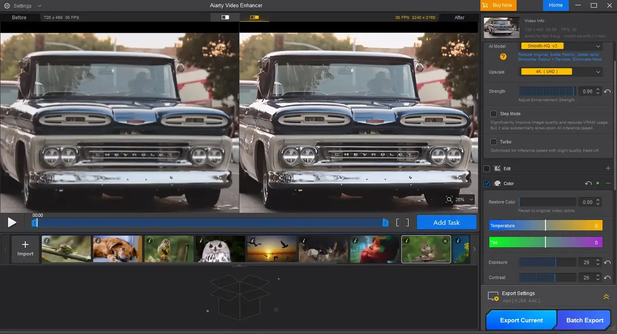Click the Before label tab
617x334 pixels.
tap(19, 17)
